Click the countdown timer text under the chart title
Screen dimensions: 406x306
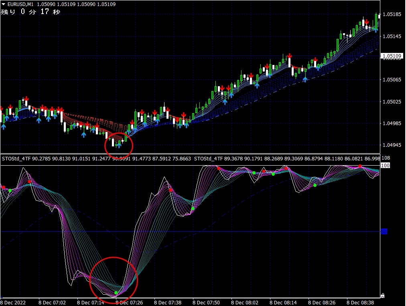point(30,12)
